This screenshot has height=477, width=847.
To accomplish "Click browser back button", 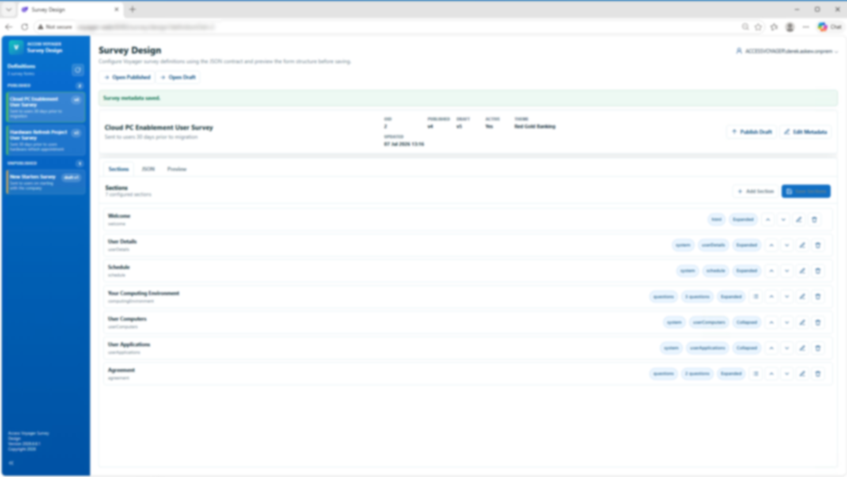I will click(x=8, y=27).
